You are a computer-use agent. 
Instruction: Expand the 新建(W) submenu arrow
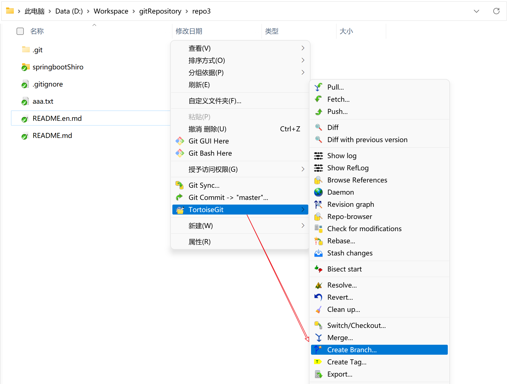(303, 226)
